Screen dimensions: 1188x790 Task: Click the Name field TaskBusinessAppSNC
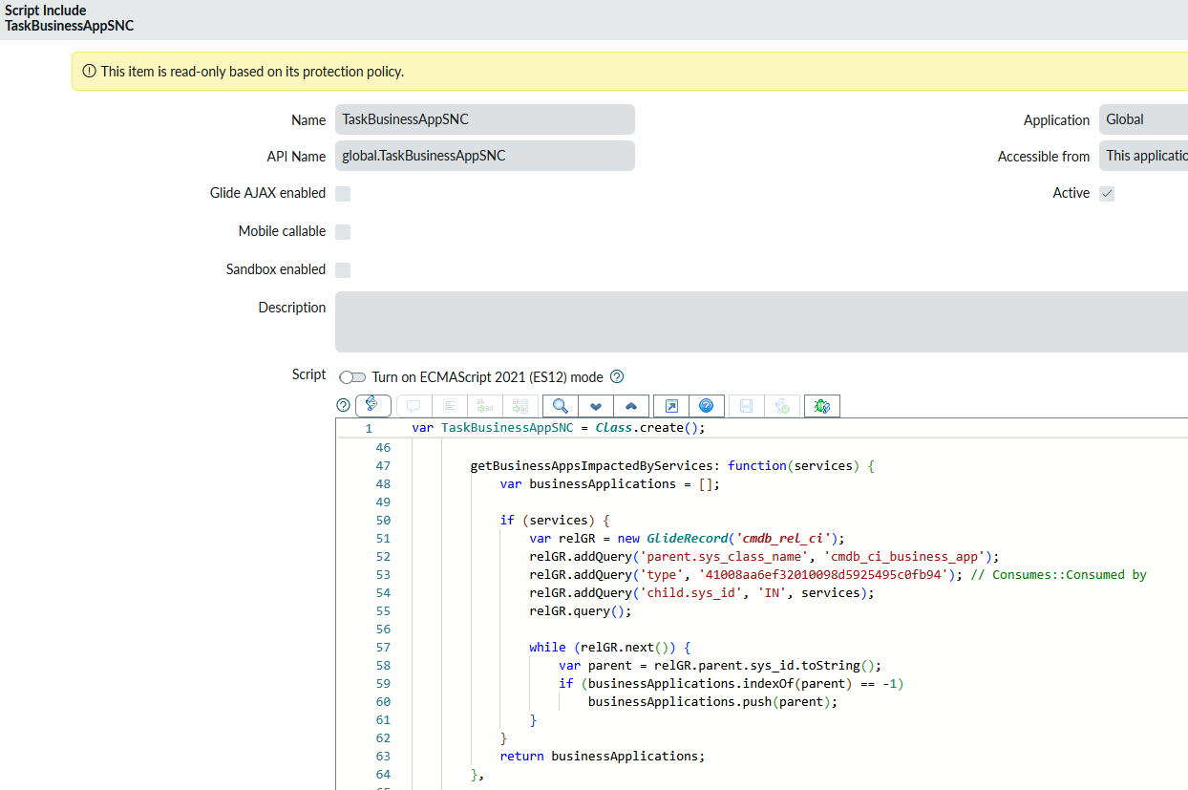(484, 119)
